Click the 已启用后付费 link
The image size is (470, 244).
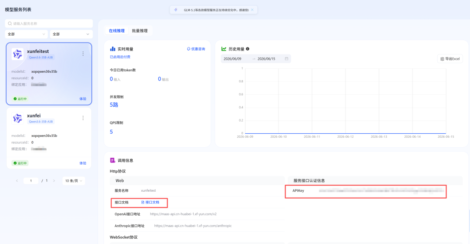120,57
